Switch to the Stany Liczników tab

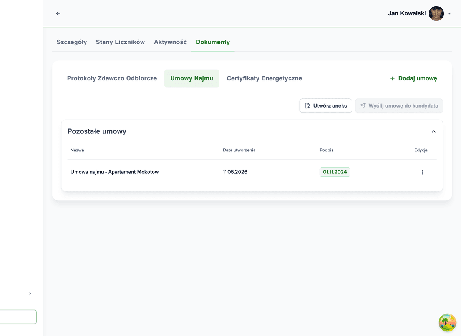click(120, 42)
